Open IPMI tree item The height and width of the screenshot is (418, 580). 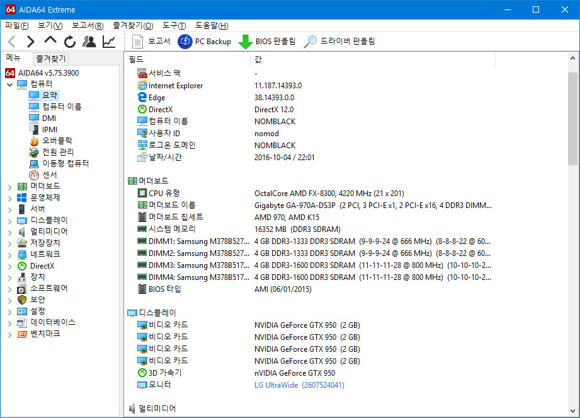[43, 130]
